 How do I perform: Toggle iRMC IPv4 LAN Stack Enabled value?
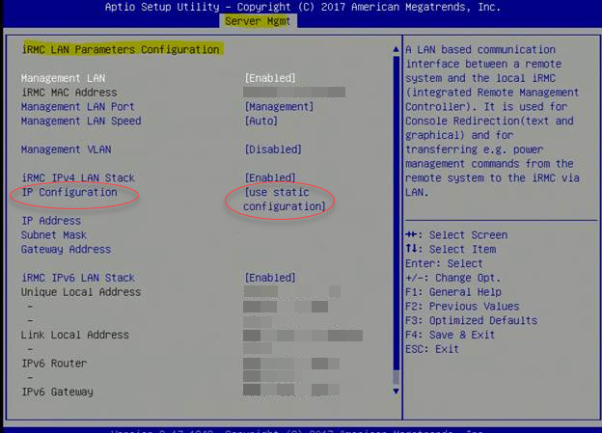pyautogui.click(x=270, y=178)
